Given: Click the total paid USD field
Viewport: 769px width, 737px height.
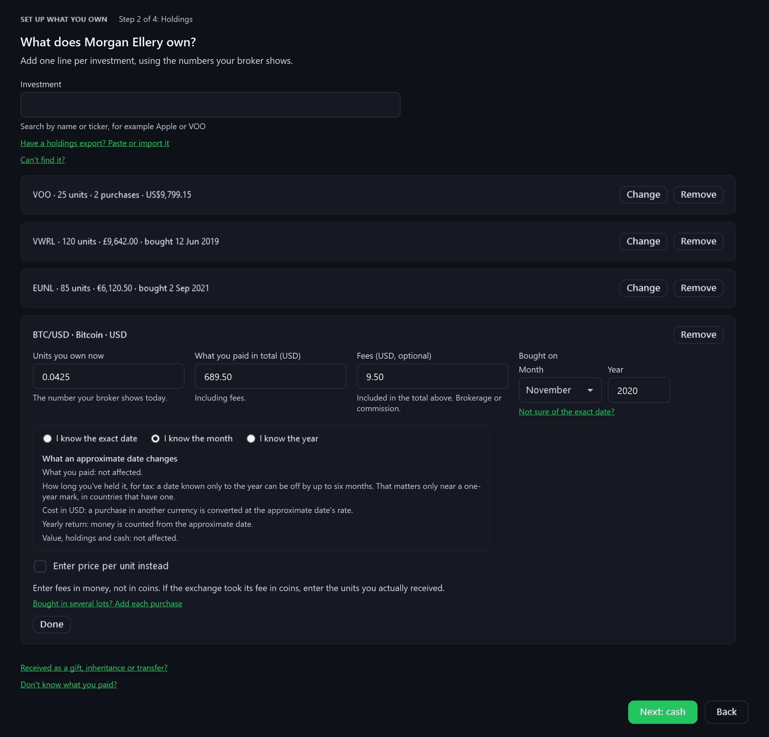Looking at the screenshot, I should (x=270, y=376).
